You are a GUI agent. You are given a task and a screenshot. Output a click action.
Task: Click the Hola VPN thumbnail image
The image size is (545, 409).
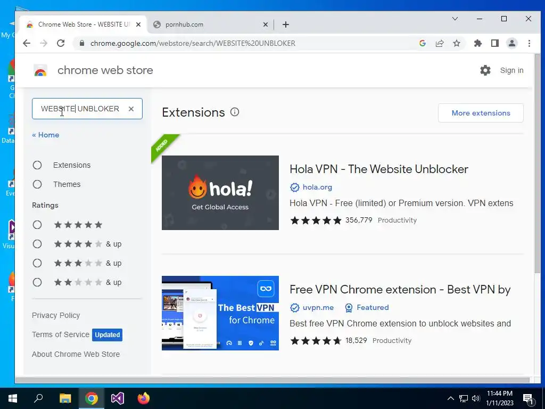pos(220,193)
